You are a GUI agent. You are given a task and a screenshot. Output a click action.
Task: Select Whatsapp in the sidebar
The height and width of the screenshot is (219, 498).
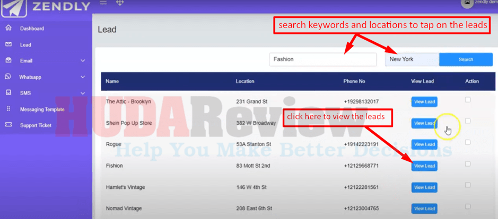[30, 77]
